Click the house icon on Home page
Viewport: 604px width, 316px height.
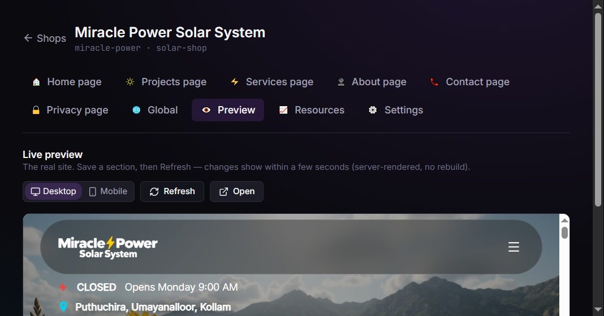point(36,82)
